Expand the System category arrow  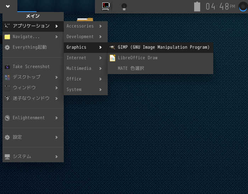[100, 90]
